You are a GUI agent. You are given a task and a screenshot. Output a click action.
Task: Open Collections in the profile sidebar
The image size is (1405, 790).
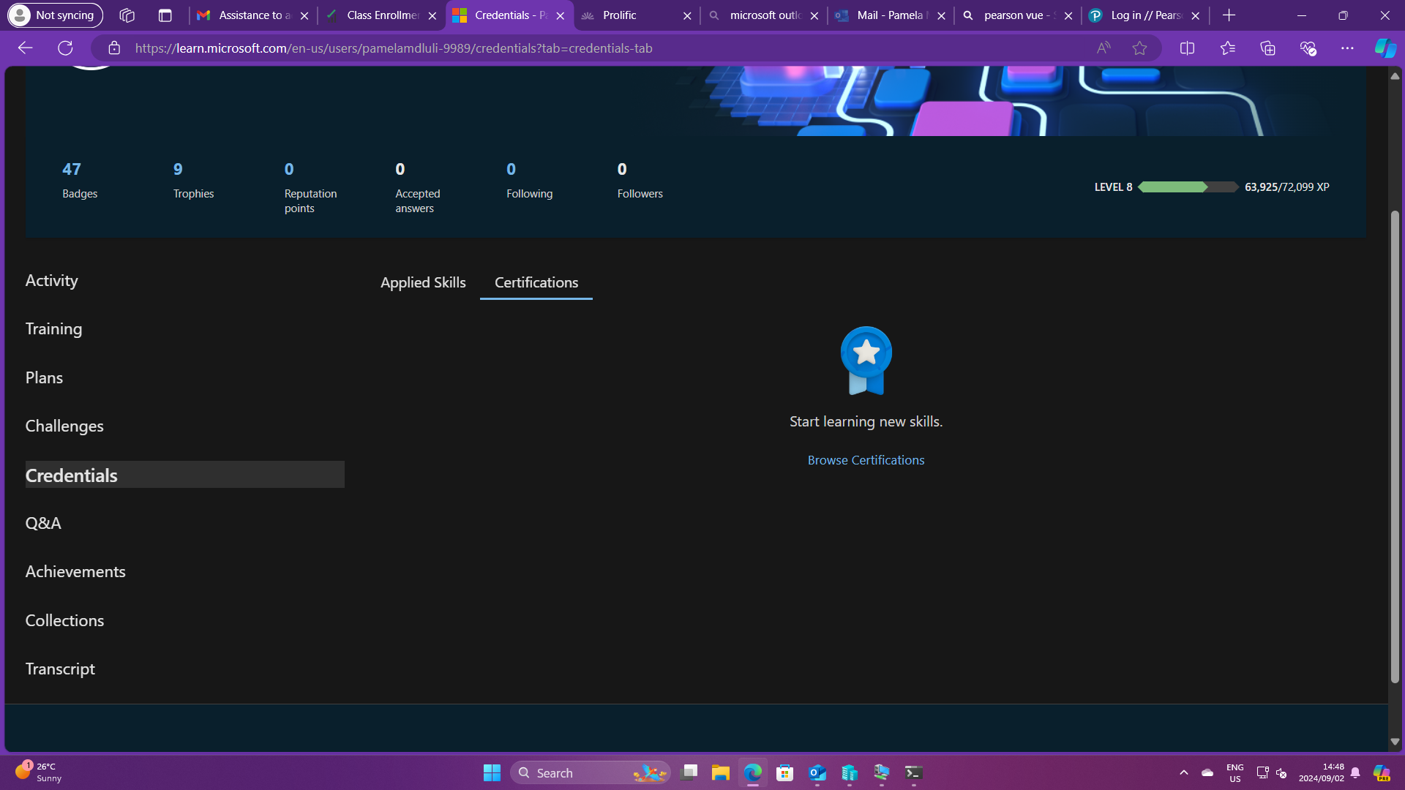[x=64, y=621]
